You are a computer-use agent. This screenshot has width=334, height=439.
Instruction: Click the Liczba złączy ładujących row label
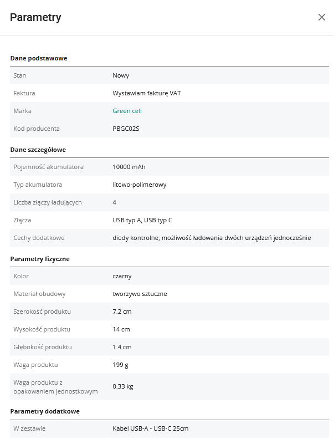point(48,202)
